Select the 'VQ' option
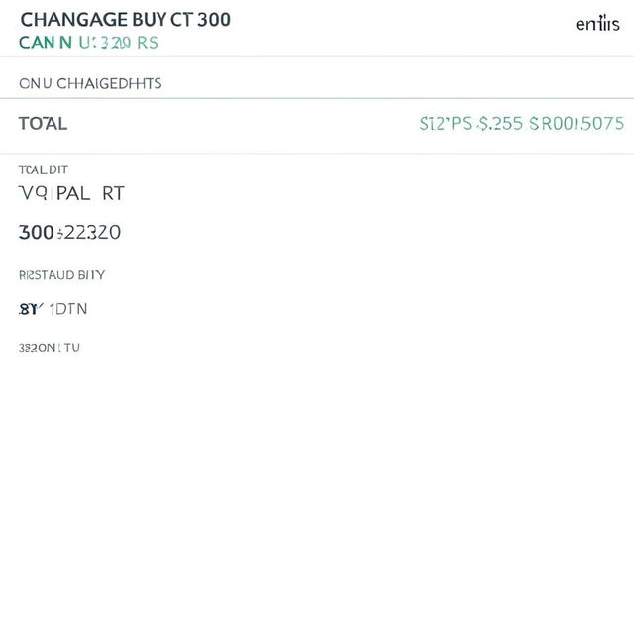Image resolution: width=634 pixels, height=634 pixels. (x=33, y=193)
